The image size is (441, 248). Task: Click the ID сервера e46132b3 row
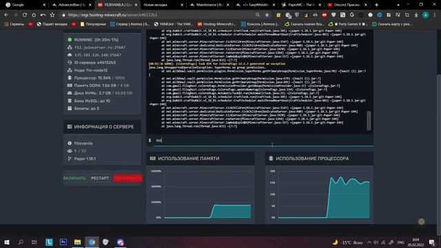pos(92,63)
